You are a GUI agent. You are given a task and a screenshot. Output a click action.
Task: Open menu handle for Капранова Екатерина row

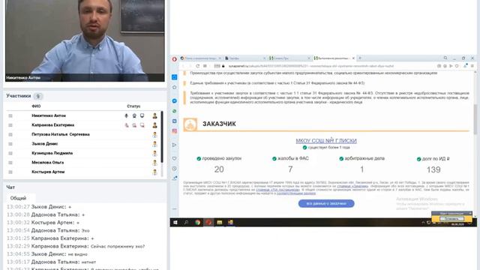(10, 125)
